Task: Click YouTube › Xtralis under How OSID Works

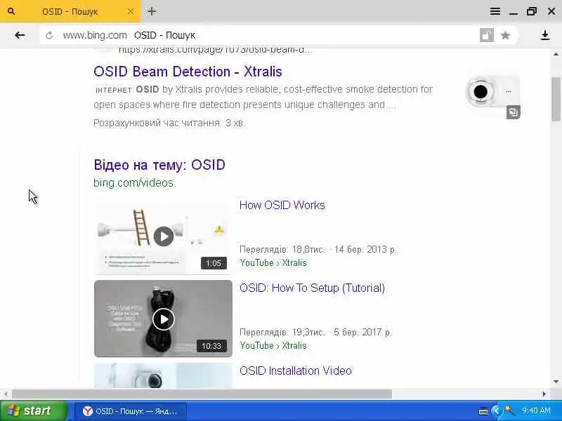Action: (273, 262)
